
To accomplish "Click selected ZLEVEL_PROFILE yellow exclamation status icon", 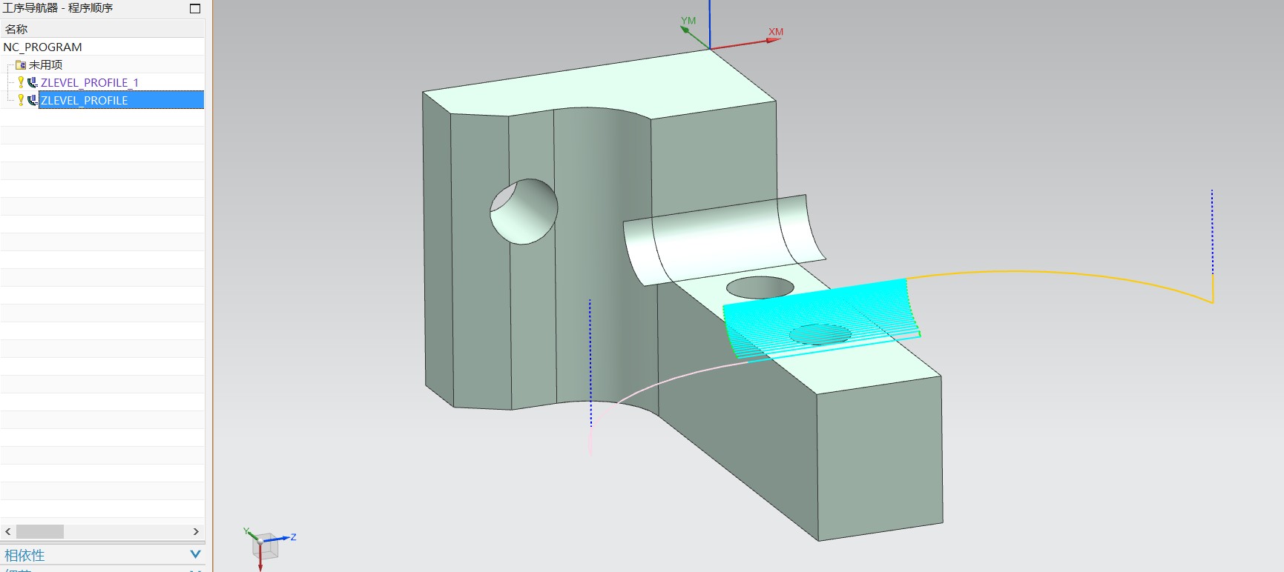I will [21, 100].
